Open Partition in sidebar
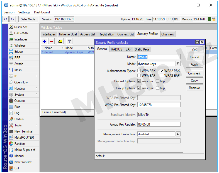This screenshot has width=219, height=173. coord(24,144)
